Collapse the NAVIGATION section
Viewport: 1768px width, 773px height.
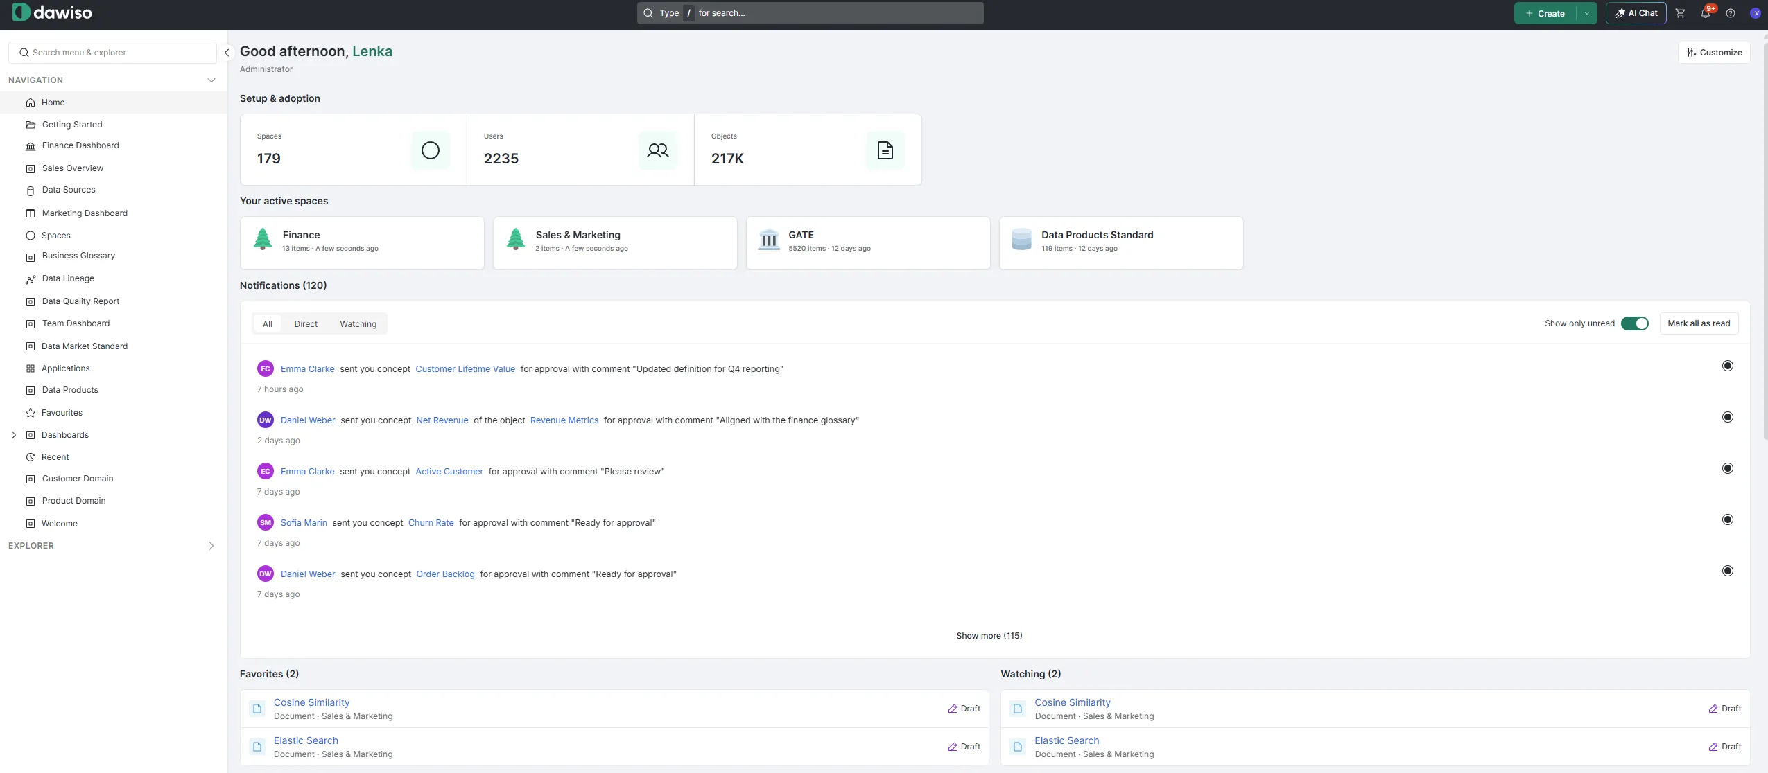tap(211, 80)
